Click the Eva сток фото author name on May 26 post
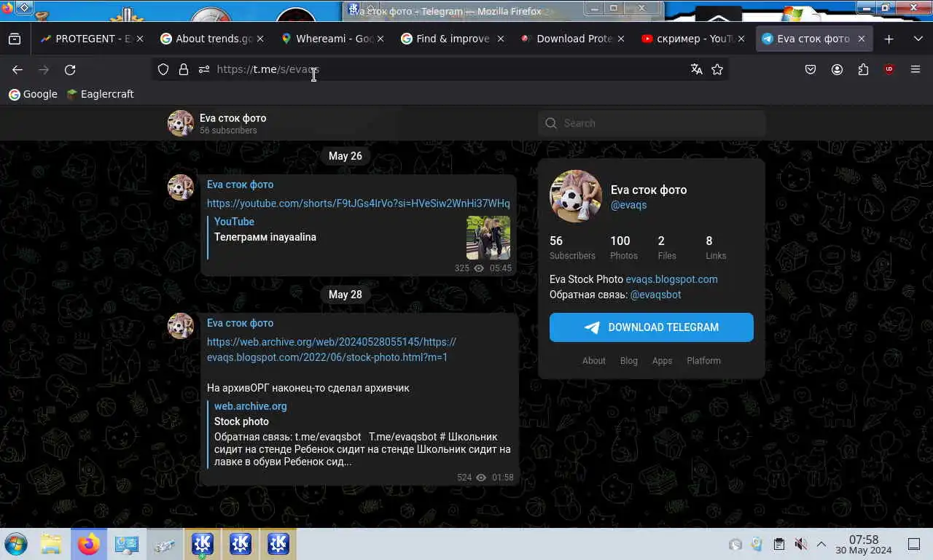 (240, 184)
